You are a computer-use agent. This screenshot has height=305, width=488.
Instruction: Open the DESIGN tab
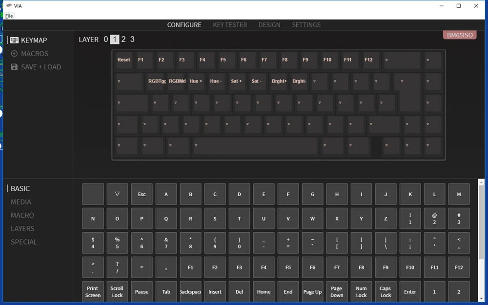click(269, 25)
